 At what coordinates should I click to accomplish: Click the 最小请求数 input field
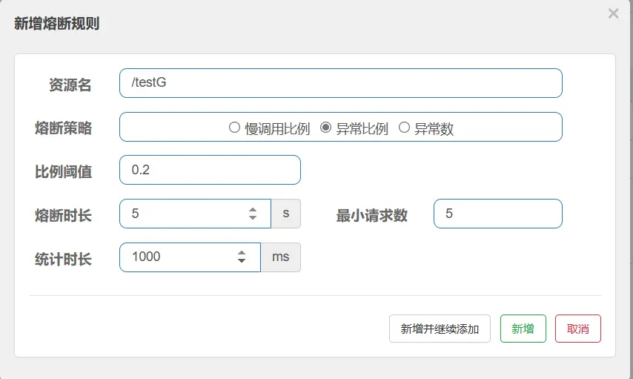pos(497,214)
